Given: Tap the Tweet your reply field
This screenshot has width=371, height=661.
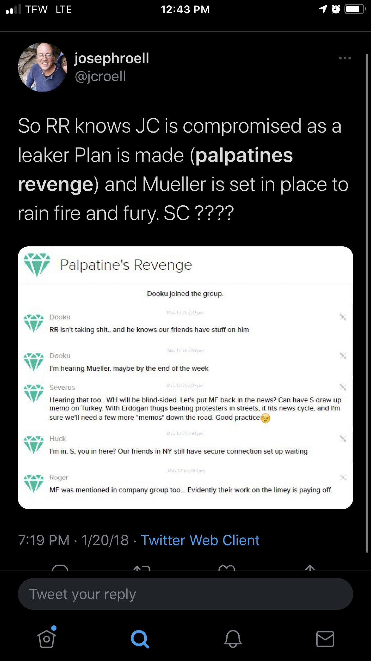Looking at the screenshot, I should coord(185,594).
